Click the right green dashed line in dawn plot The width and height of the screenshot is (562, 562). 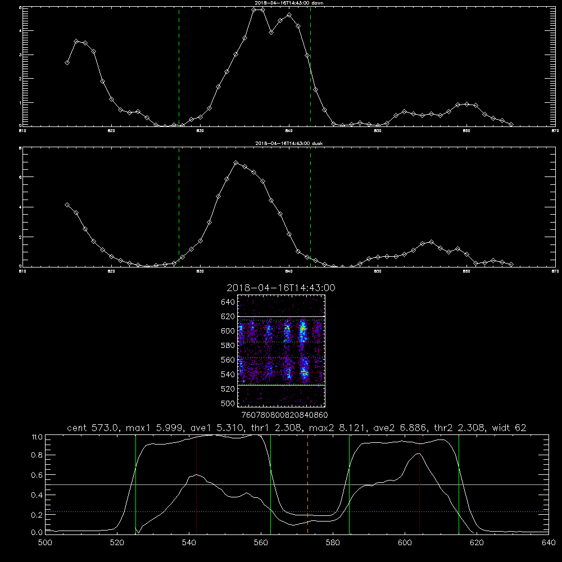(310, 67)
